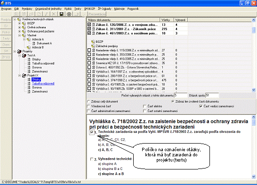Open the Nástroje menu
This screenshot has height=185, width=257.
(x=119, y=9)
